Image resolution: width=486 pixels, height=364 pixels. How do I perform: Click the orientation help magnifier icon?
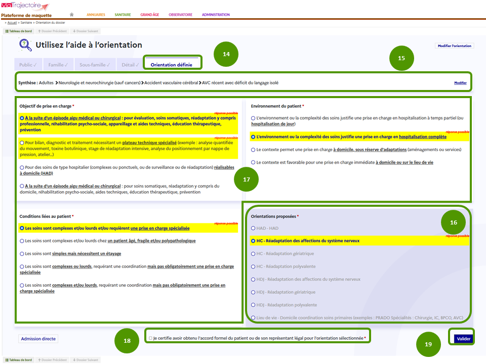tap(25, 45)
